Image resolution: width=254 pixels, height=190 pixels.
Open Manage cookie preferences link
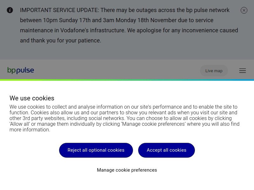pos(127,170)
